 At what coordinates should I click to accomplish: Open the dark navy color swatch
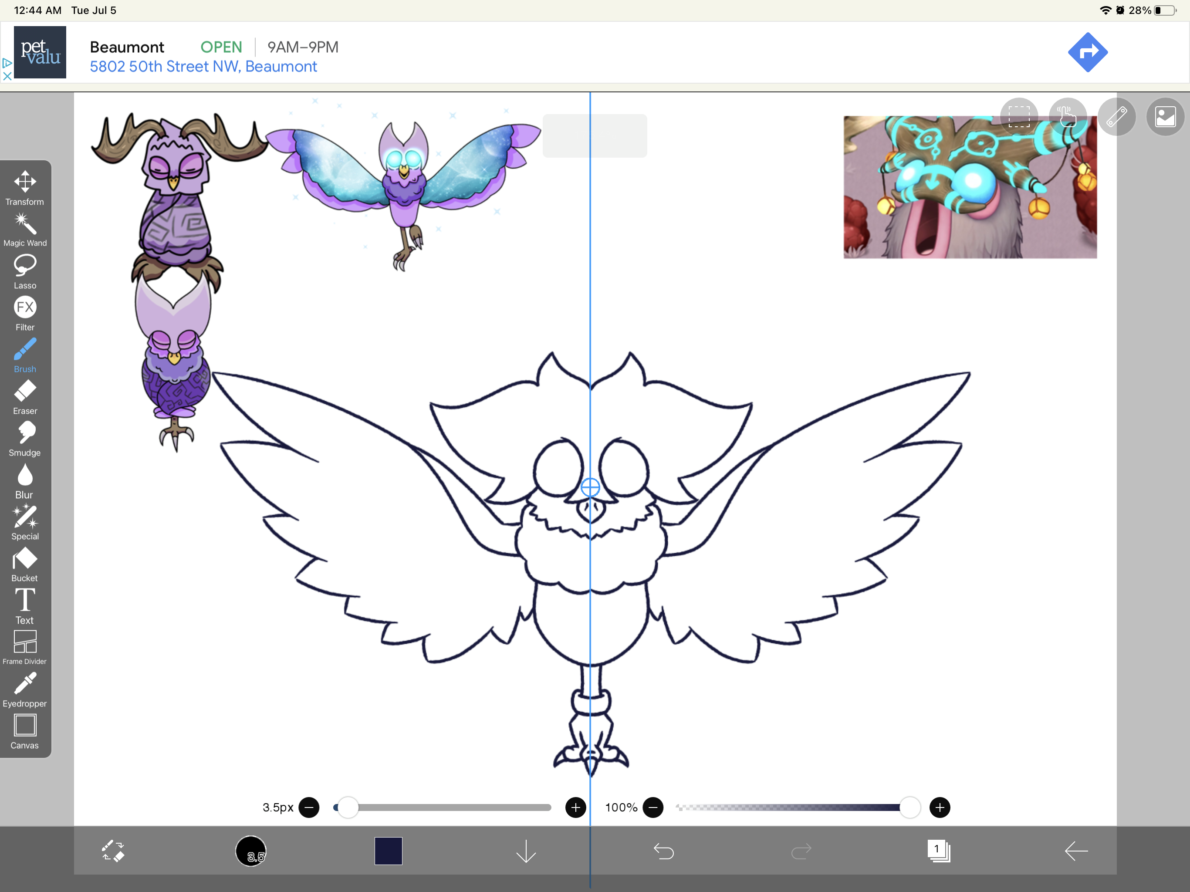coord(389,851)
